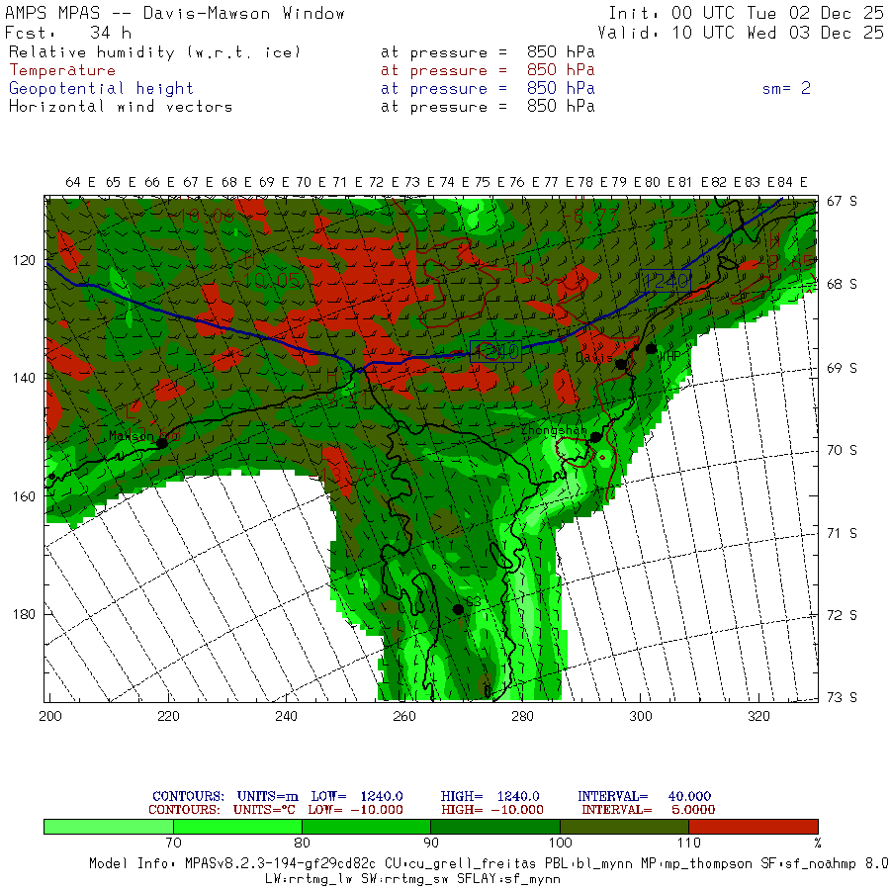Click the WHP station dot marker
Image resolution: width=890 pixels, height=890 pixels.
[x=651, y=349]
